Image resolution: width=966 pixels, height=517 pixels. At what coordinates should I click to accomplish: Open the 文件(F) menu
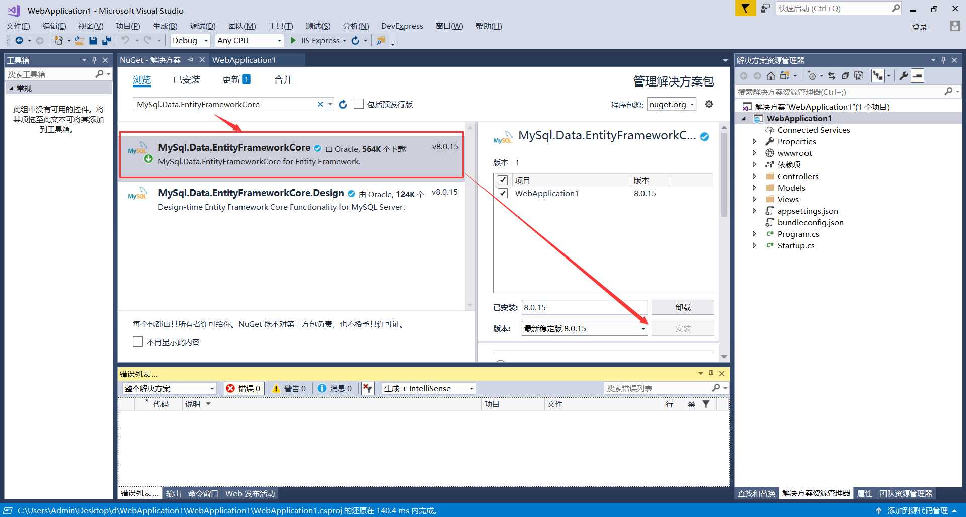click(18, 26)
